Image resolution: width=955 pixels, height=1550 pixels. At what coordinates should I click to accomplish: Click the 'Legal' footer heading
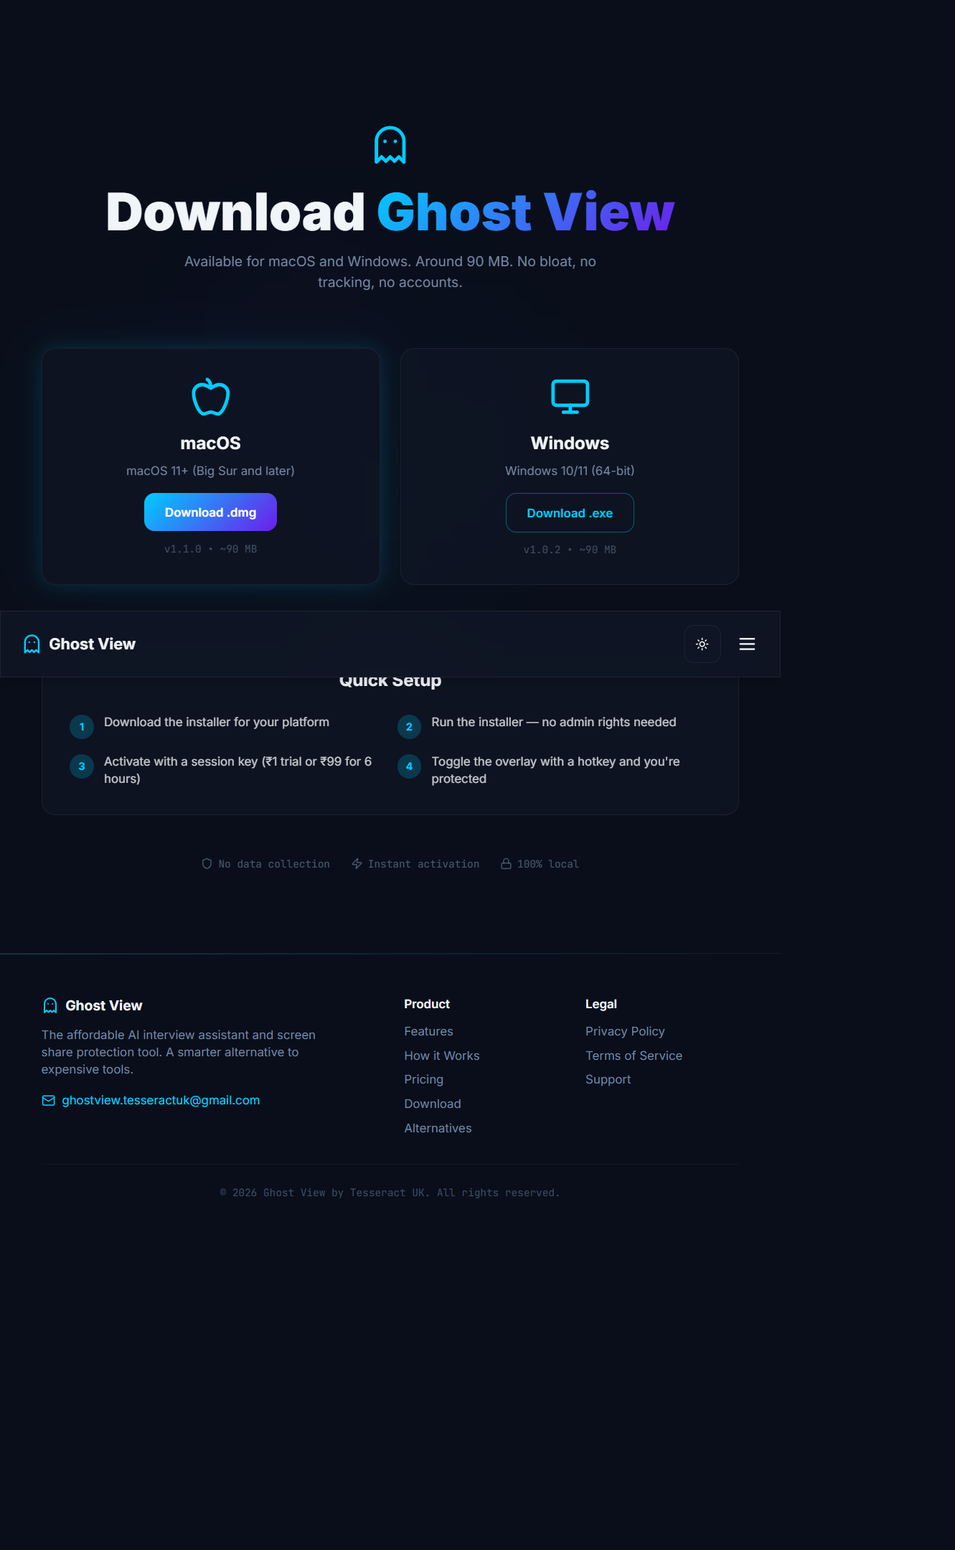(601, 1004)
